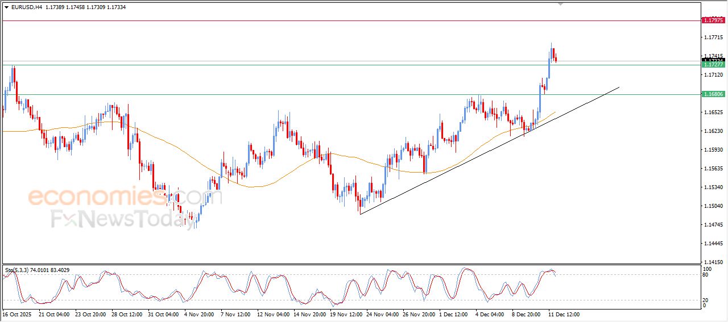Click the 11 Dec 12:00 time label

pyautogui.click(x=564, y=314)
